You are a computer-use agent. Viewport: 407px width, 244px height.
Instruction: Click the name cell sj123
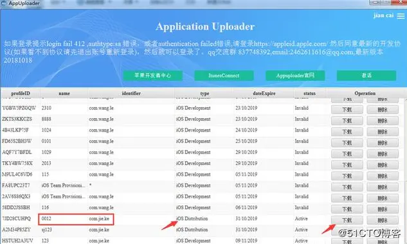pos(47,230)
